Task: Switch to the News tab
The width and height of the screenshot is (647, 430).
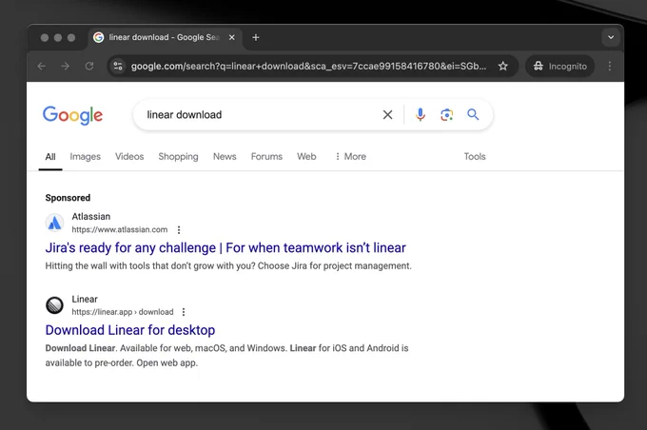Action: click(225, 157)
